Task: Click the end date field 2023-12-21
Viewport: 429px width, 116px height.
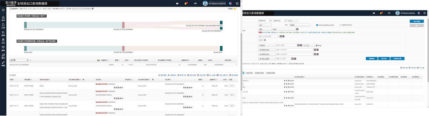Action: point(279,21)
